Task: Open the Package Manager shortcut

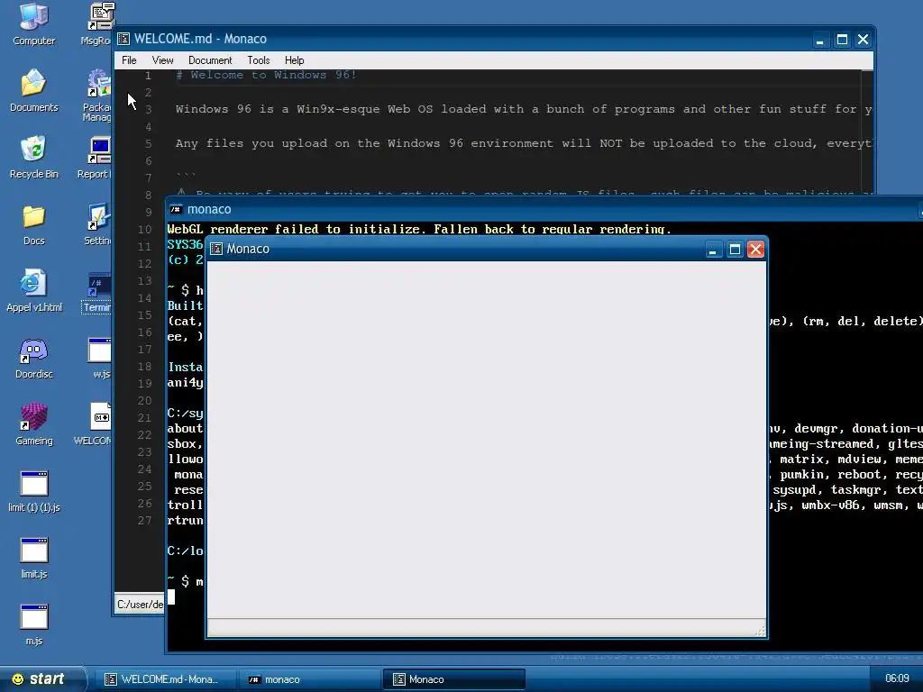Action: click(97, 94)
